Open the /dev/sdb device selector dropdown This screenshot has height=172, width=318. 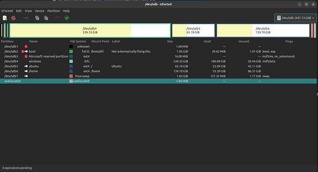(x=295, y=18)
